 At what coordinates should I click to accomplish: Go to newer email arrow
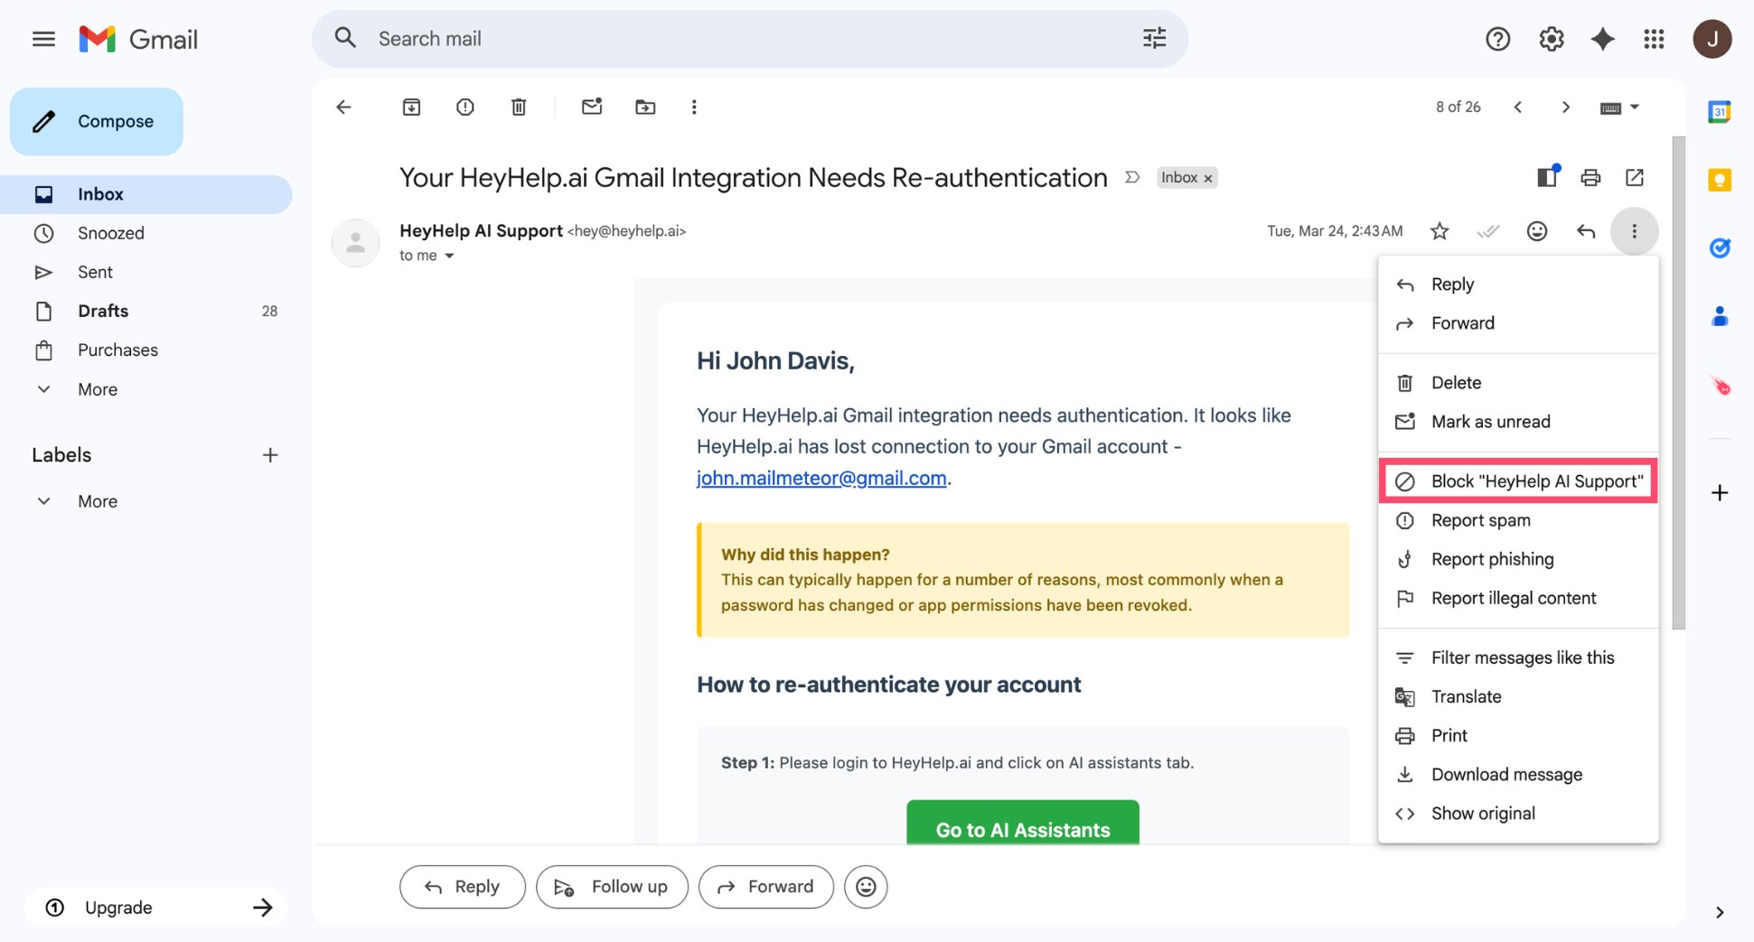click(x=1518, y=107)
